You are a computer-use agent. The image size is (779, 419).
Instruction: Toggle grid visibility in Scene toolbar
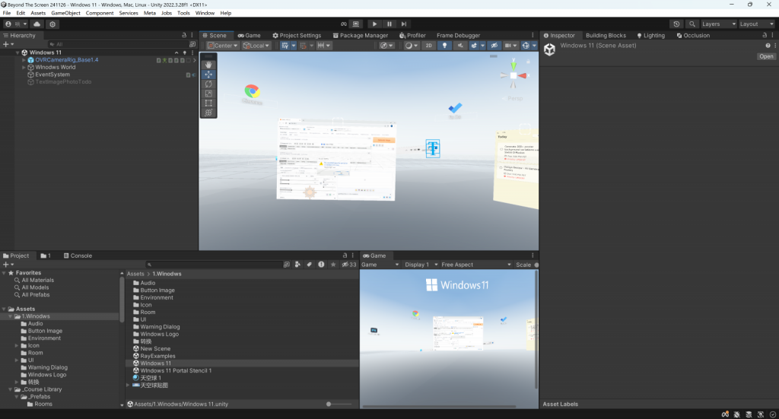(x=285, y=45)
